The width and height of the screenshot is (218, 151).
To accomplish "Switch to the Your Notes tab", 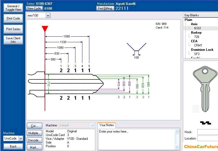I will (x=106, y=125).
